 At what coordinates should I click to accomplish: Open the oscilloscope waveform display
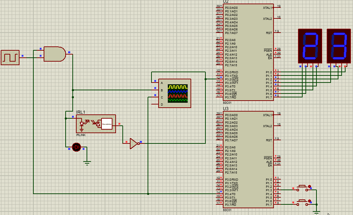178,94
